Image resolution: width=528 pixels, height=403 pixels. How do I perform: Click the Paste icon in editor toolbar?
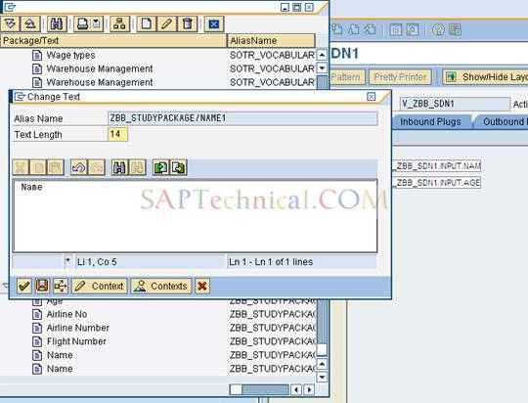pyautogui.click(x=56, y=167)
